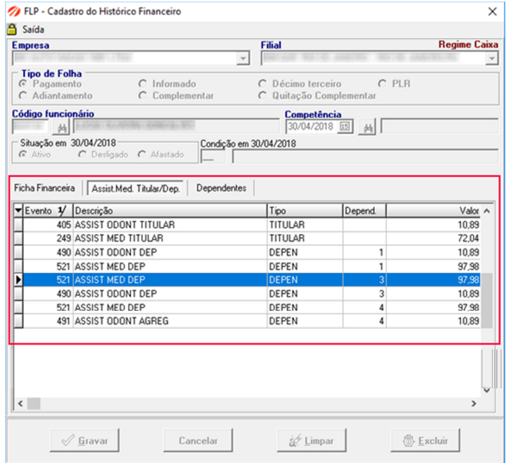Click binoculars search next to Competência date
Image resolution: width=506 pixels, height=463 pixels.
368,127
